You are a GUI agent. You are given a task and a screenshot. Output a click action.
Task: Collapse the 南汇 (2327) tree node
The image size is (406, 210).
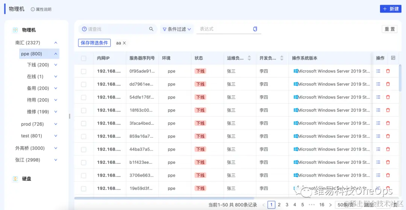[56, 43]
